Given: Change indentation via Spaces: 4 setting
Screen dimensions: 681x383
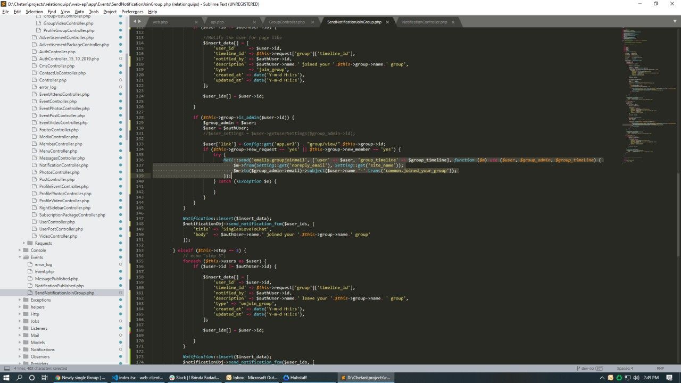Looking at the screenshot, I should coord(625,368).
